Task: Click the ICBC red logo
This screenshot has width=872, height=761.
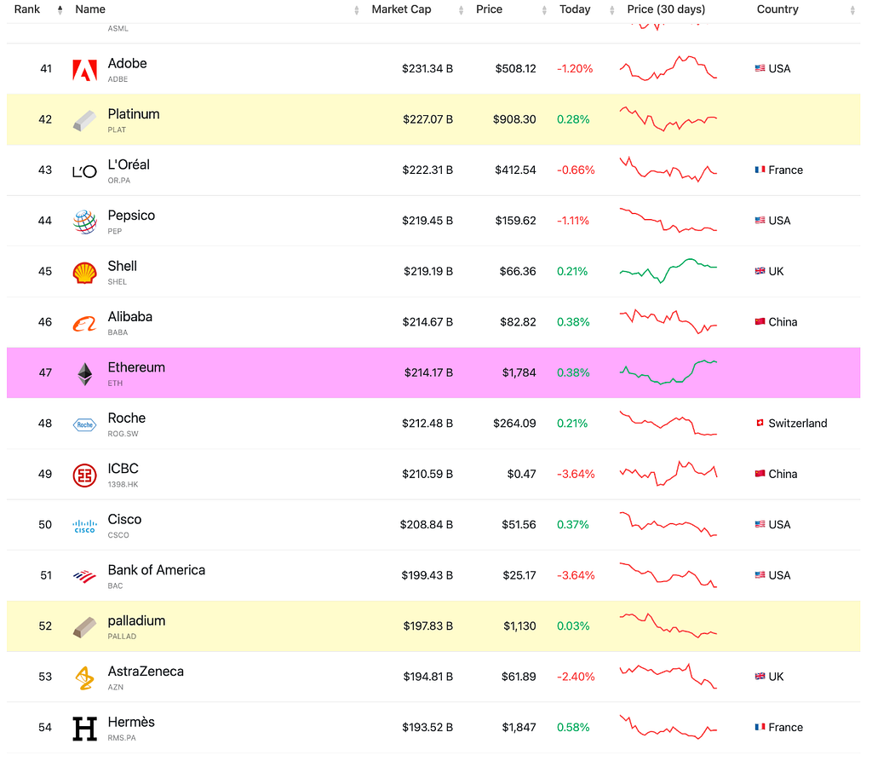Action: [x=84, y=475]
